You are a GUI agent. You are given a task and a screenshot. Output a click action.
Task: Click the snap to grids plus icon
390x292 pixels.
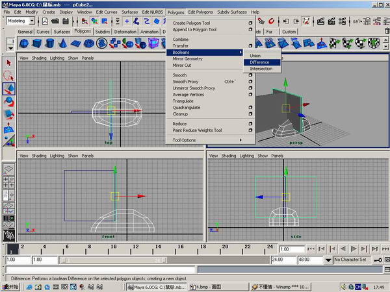click(x=127, y=21)
